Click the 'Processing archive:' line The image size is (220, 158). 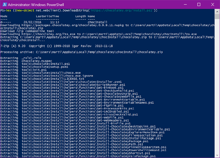(x=81, y=52)
